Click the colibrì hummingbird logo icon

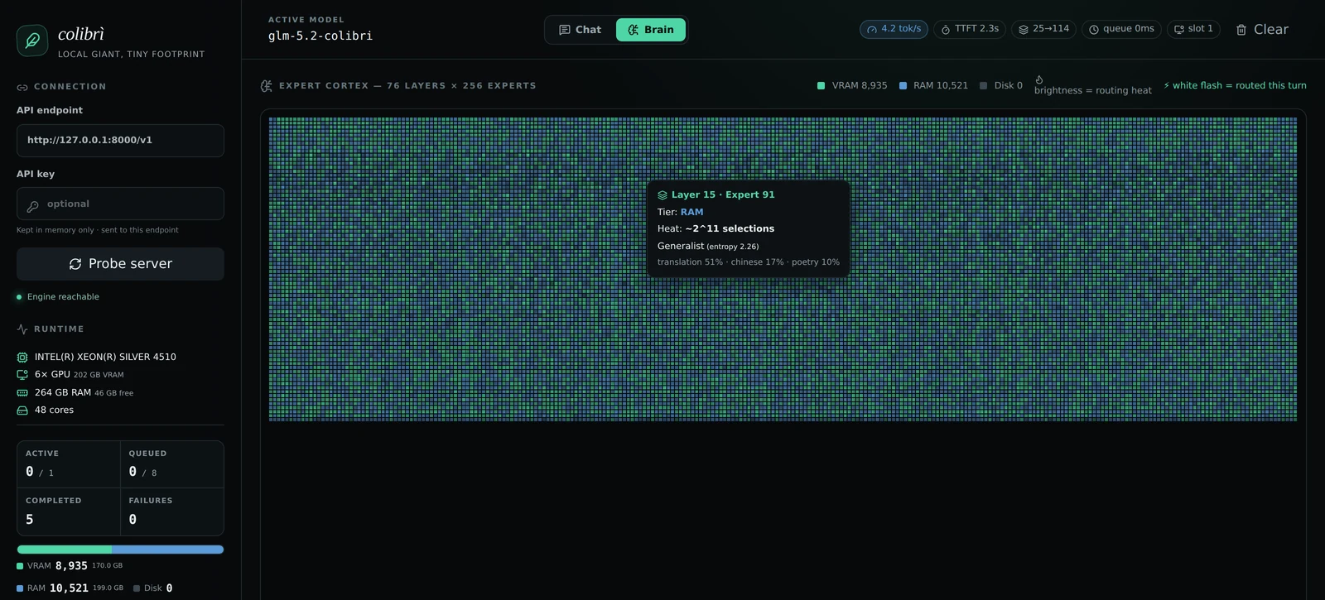click(32, 41)
